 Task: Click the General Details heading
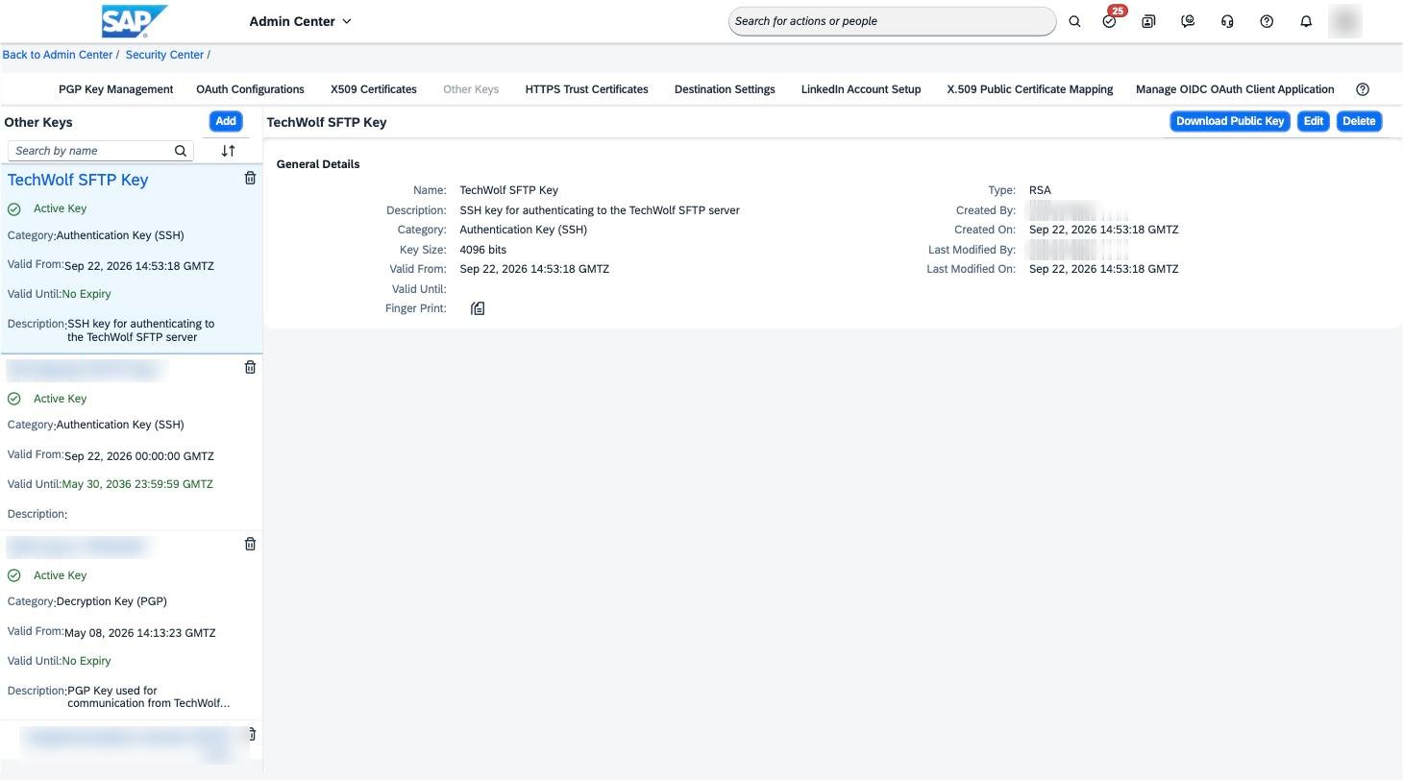[318, 164]
